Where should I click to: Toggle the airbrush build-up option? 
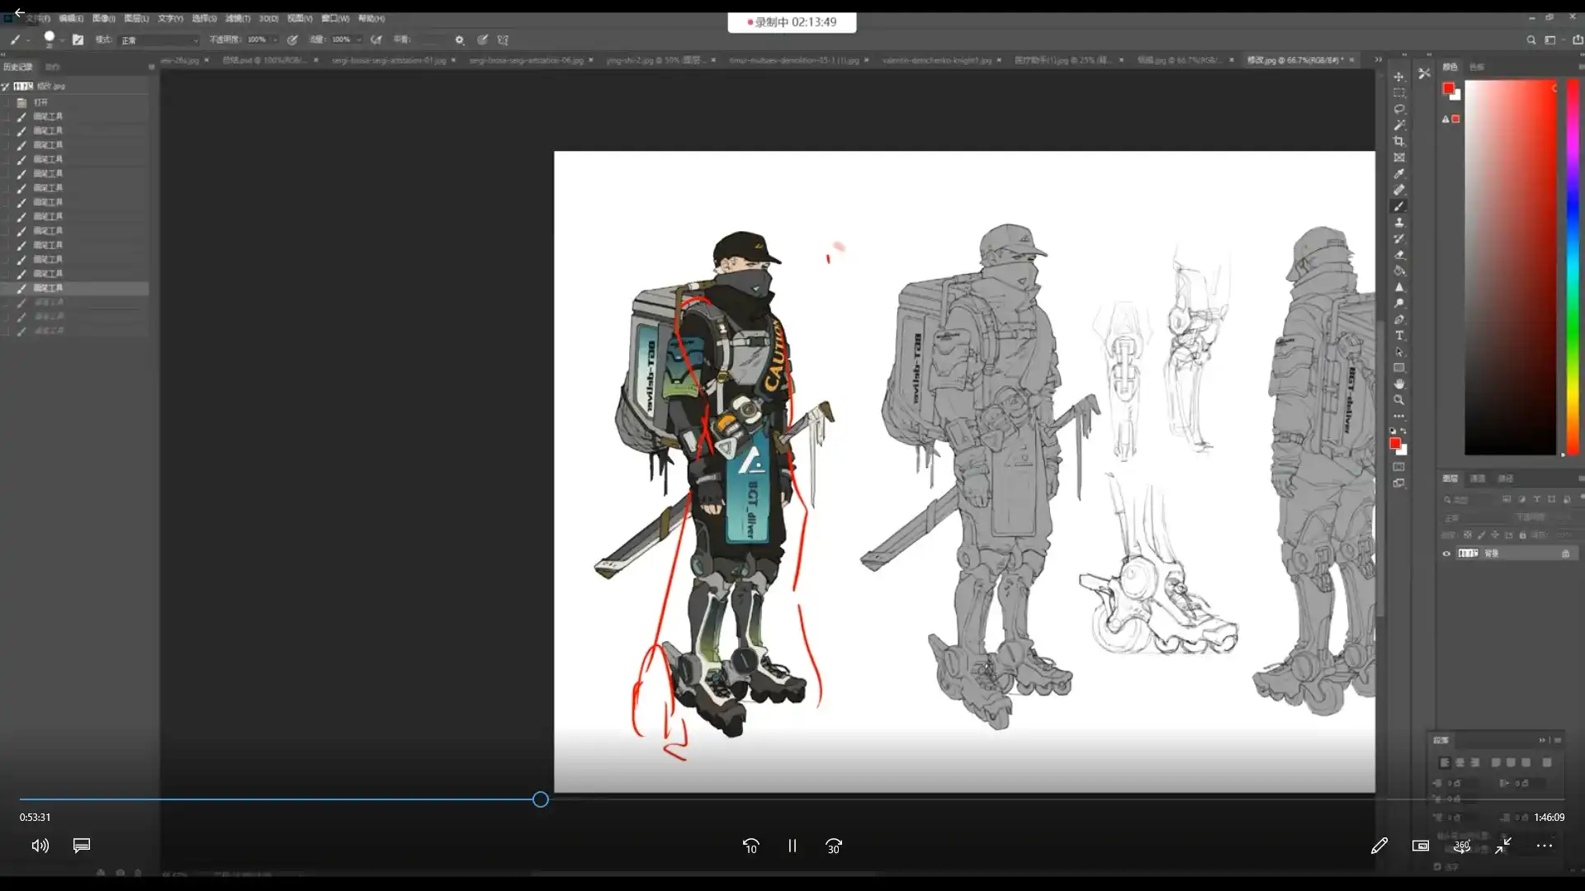(x=376, y=40)
